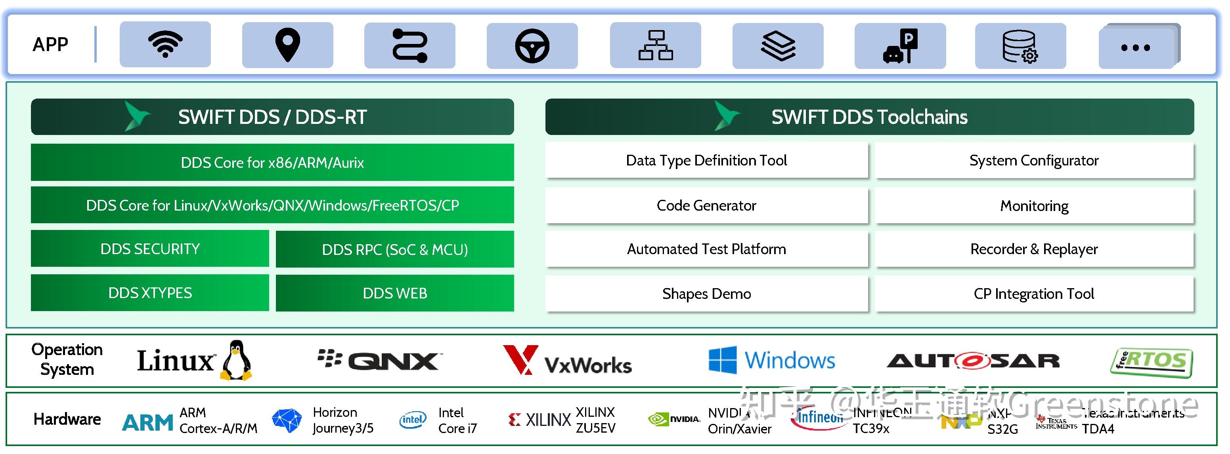The height and width of the screenshot is (454, 1230).
Task: Click the parking car app icon
Action: point(900,46)
